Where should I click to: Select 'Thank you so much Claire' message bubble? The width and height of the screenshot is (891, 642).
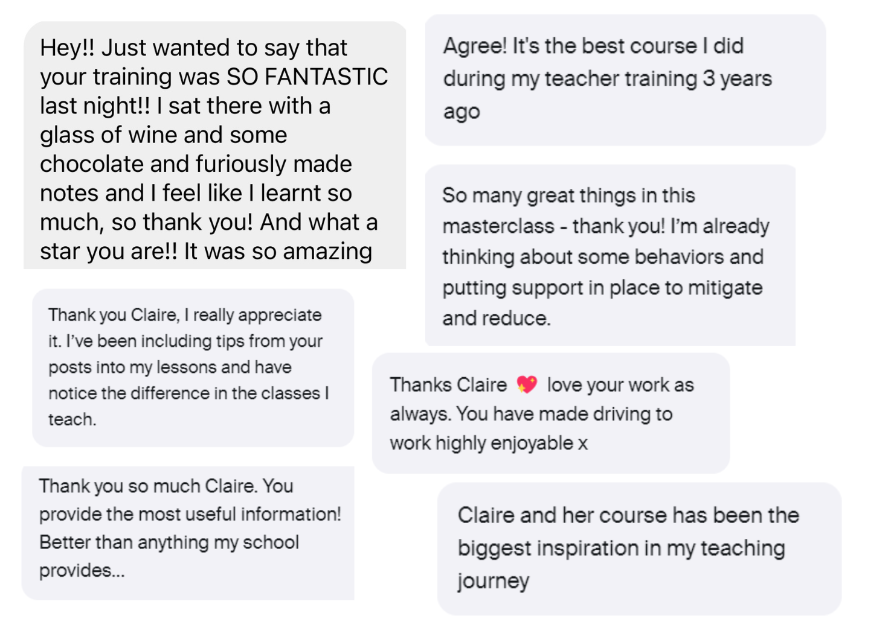click(x=188, y=533)
